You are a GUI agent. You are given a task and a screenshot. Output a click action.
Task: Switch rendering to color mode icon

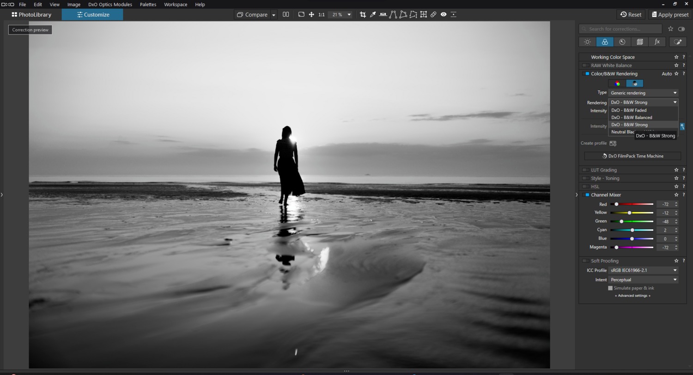tap(617, 83)
